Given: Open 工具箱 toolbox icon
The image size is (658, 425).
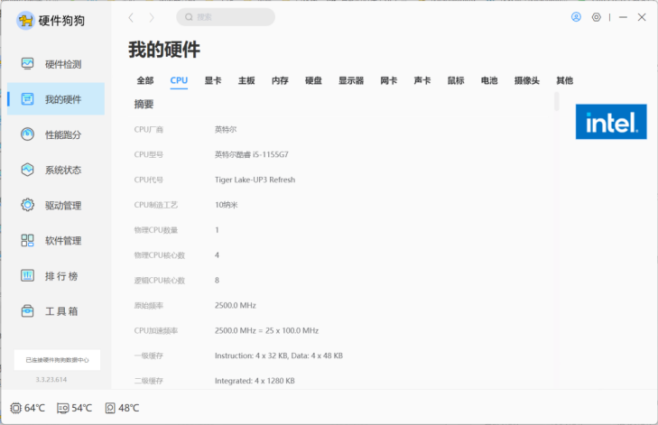Looking at the screenshot, I should tap(28, 311).
